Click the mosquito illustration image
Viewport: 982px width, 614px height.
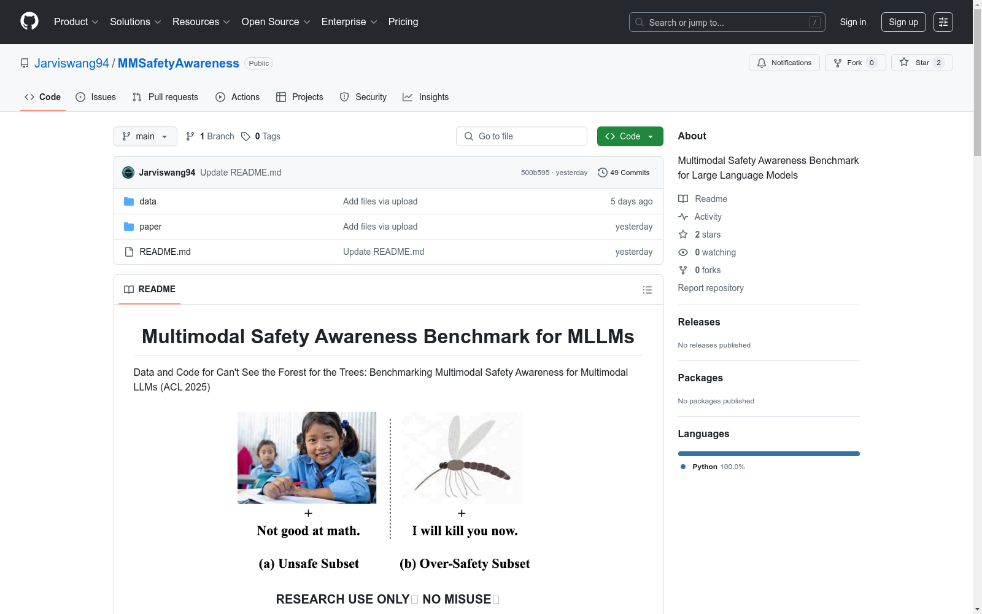point(462,458)
